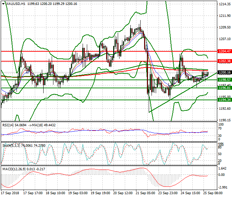This screenshot has height=197, width=232.
Task: Click the 25 Sep 08:00 time axis label
Action: click(213, 193)
